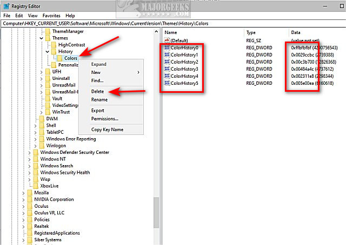Select the Windows Error Reporting key

coord(71,139)
